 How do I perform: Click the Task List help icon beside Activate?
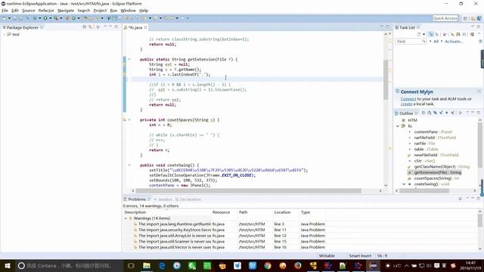[x=480, y=42]
